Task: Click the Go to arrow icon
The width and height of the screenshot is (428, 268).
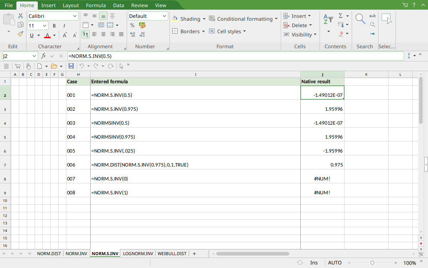Action: (372, 34)
